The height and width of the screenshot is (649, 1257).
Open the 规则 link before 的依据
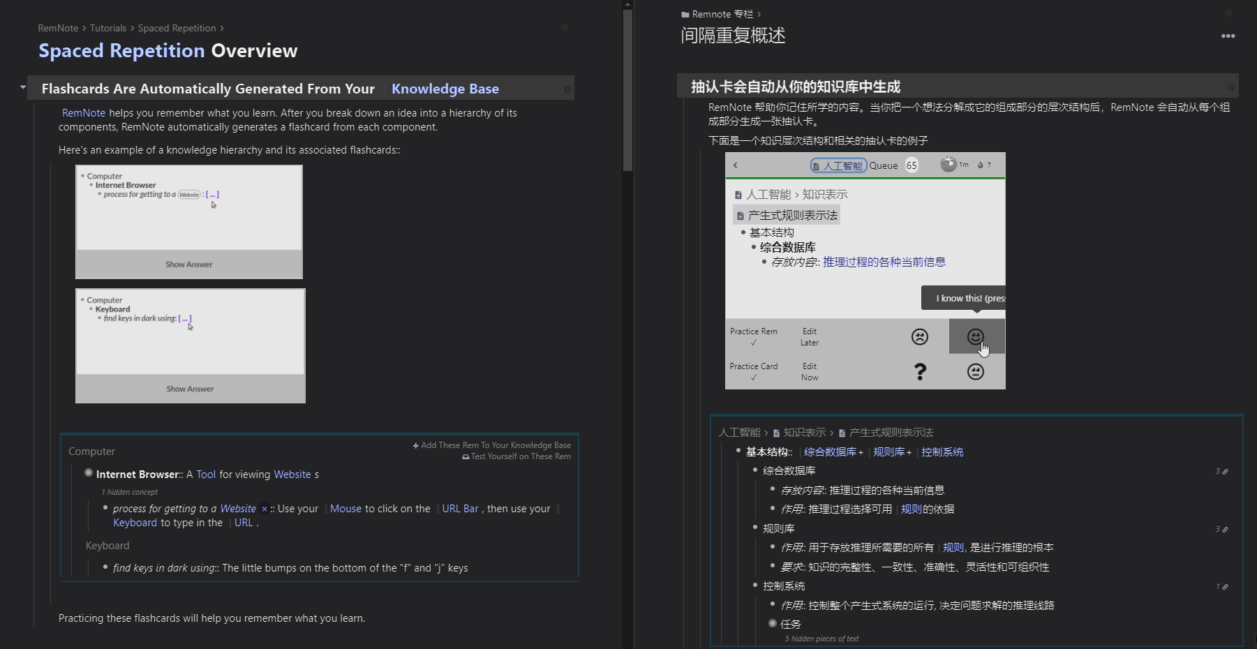coord(912,509)
